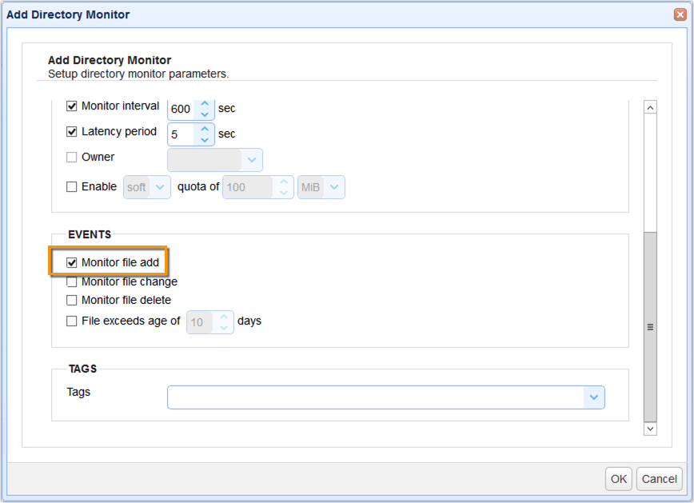The width and height of the screenshot is (694, 503).
Task: Open the soft quota type dropdown
Action: pos(159,186)
